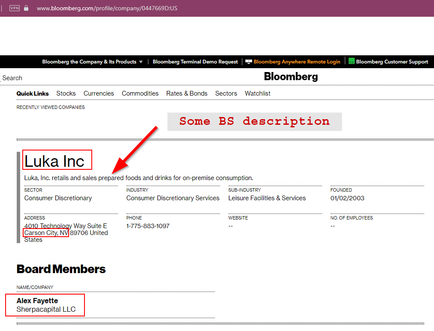Expand Bloomberg the Company & Its Products arrow

pyautogui.click(x=141, y=62)
